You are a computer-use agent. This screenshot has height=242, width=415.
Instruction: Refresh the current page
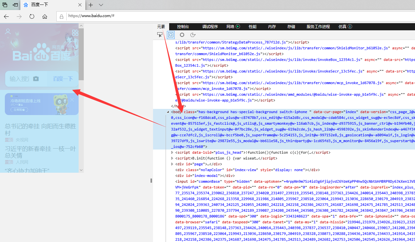pos(32,16)
